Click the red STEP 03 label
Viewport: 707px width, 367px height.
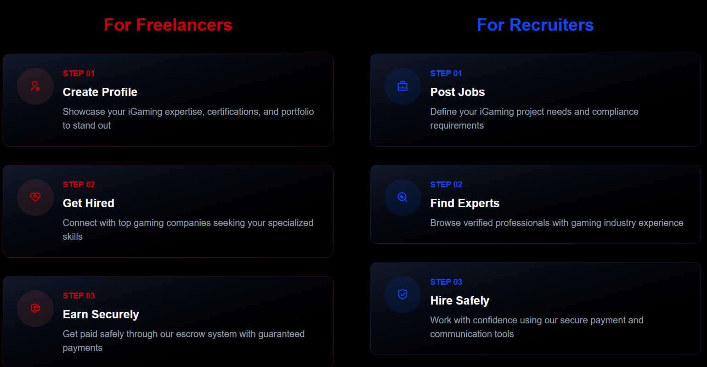click(x=79, y=296)
